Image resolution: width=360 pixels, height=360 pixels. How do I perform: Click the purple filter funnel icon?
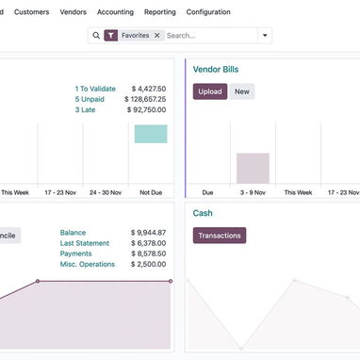[111, 36]
